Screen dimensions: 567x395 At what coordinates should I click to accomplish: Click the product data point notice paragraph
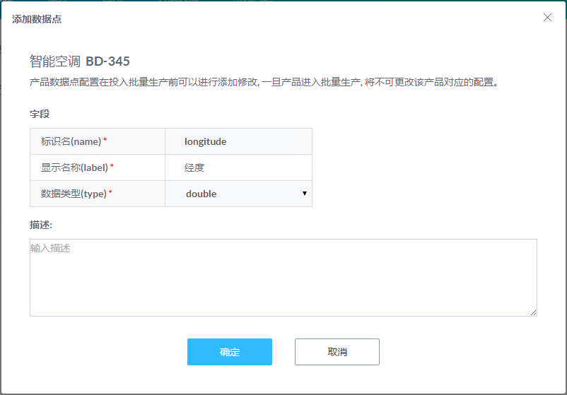click(x=264, y=82)
